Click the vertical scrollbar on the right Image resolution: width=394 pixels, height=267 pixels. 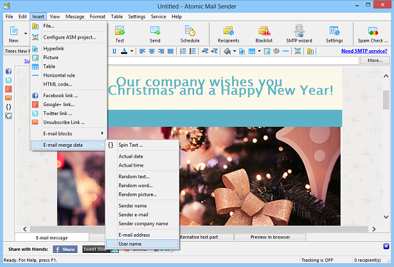(x=386, y=100)
